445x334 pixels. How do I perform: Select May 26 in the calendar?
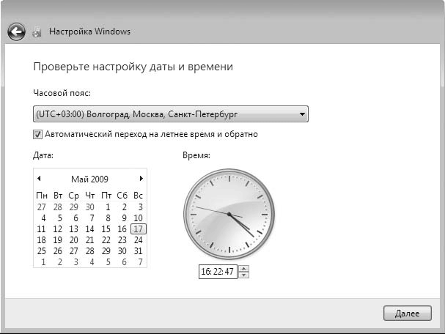click(58, 251)
